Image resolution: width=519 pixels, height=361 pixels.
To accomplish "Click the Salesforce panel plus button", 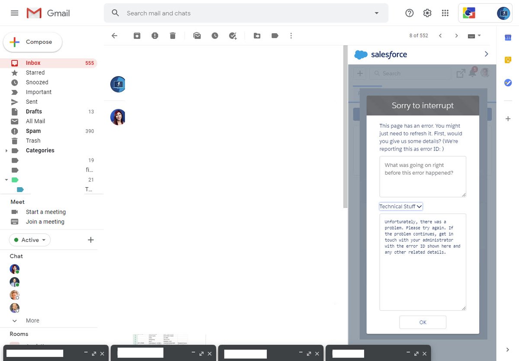I will click(359, 73).
